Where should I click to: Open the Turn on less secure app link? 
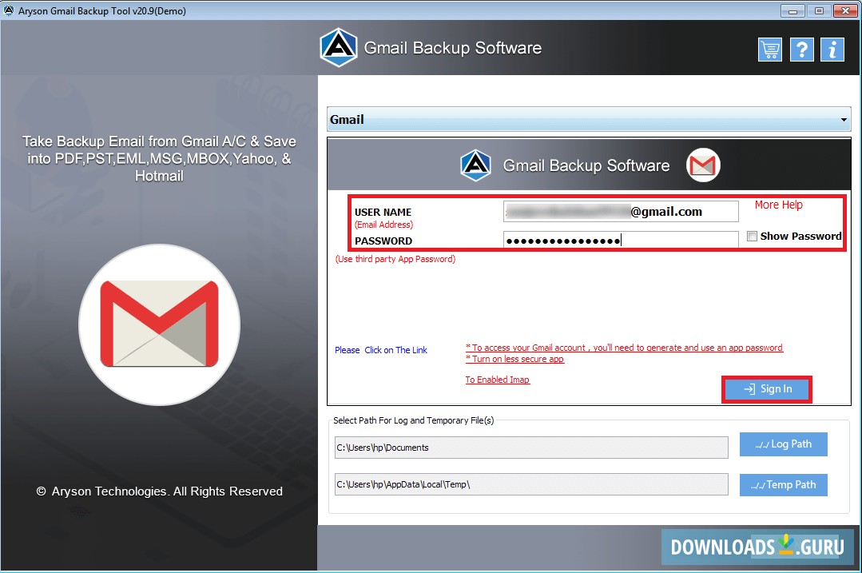(514, 359)
